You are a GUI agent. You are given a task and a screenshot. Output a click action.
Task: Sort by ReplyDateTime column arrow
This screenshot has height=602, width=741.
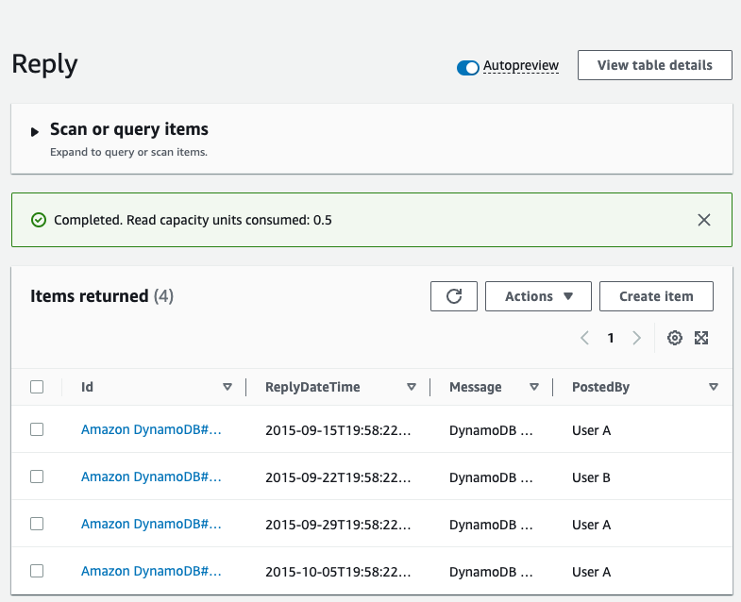pyautogui.click(x=411, y=387)
